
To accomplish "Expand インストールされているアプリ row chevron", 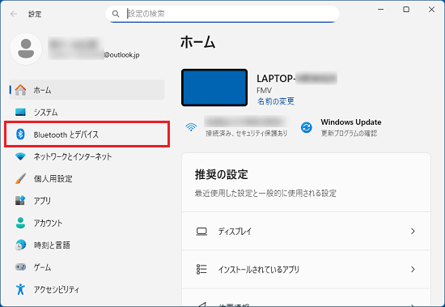I will pos(413,269).
